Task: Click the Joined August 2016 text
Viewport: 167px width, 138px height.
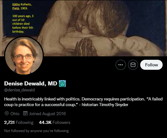Action: click(47, 114)
